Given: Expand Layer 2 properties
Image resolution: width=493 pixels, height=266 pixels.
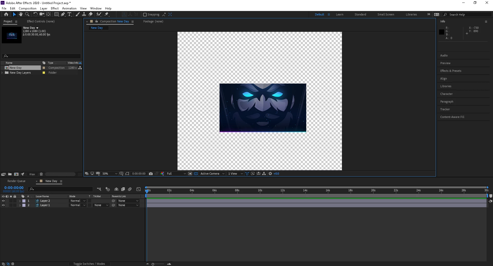Looking at the screenshot, I should [20, 201].
